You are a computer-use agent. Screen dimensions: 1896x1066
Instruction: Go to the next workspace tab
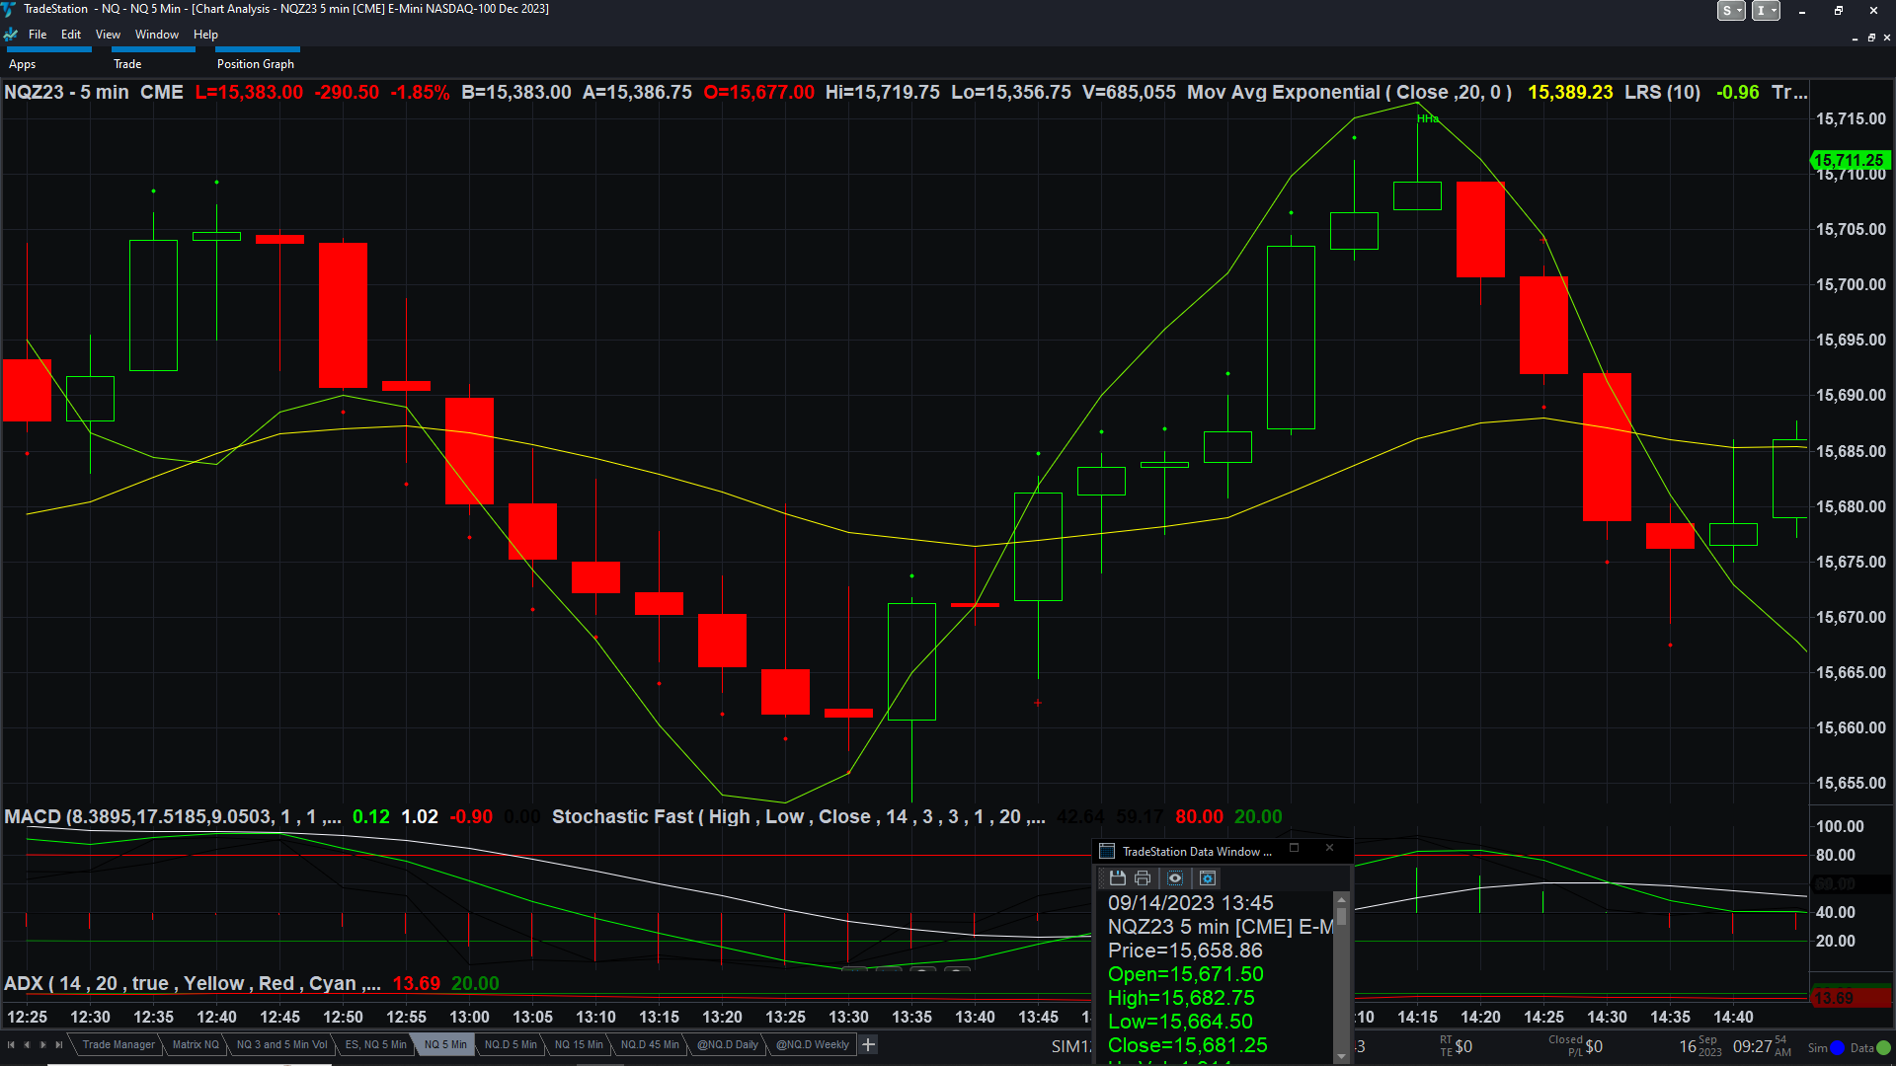click(42, 1045)
